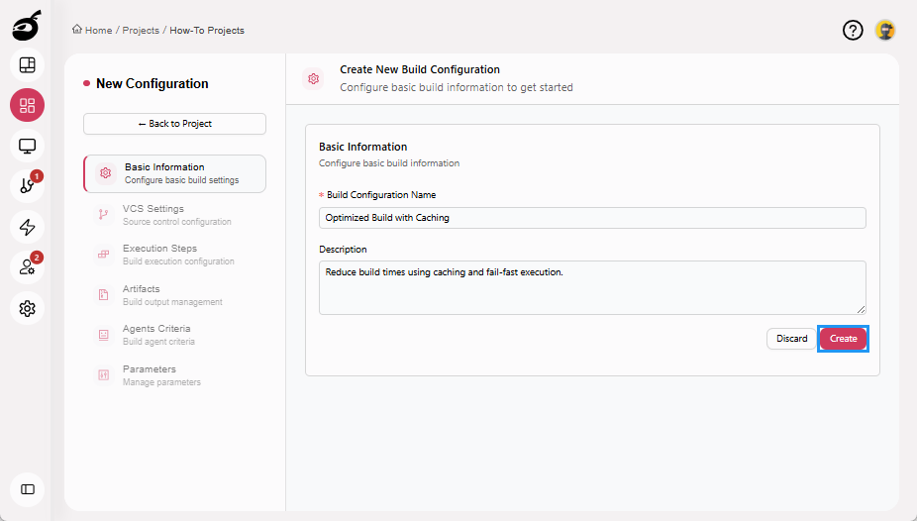Click the sliders icon beside Parameters
The image size is (917, 521).
pyautogui.click(x=104, y=374)
